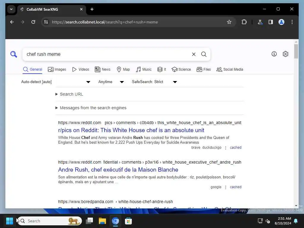Open the Andre Rush Maison Blanche result

118,170
